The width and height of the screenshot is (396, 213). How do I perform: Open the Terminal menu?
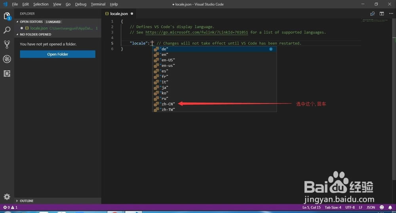coord(98,4)
